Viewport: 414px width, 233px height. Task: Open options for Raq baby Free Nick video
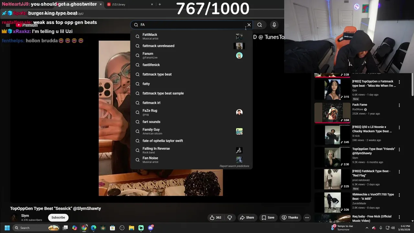pos(399,217)
